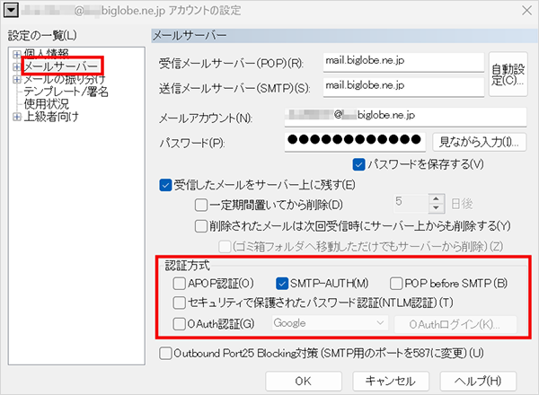Enable POP before SMTP checkbox
539x395 pixels.
(x=396, y=284)
